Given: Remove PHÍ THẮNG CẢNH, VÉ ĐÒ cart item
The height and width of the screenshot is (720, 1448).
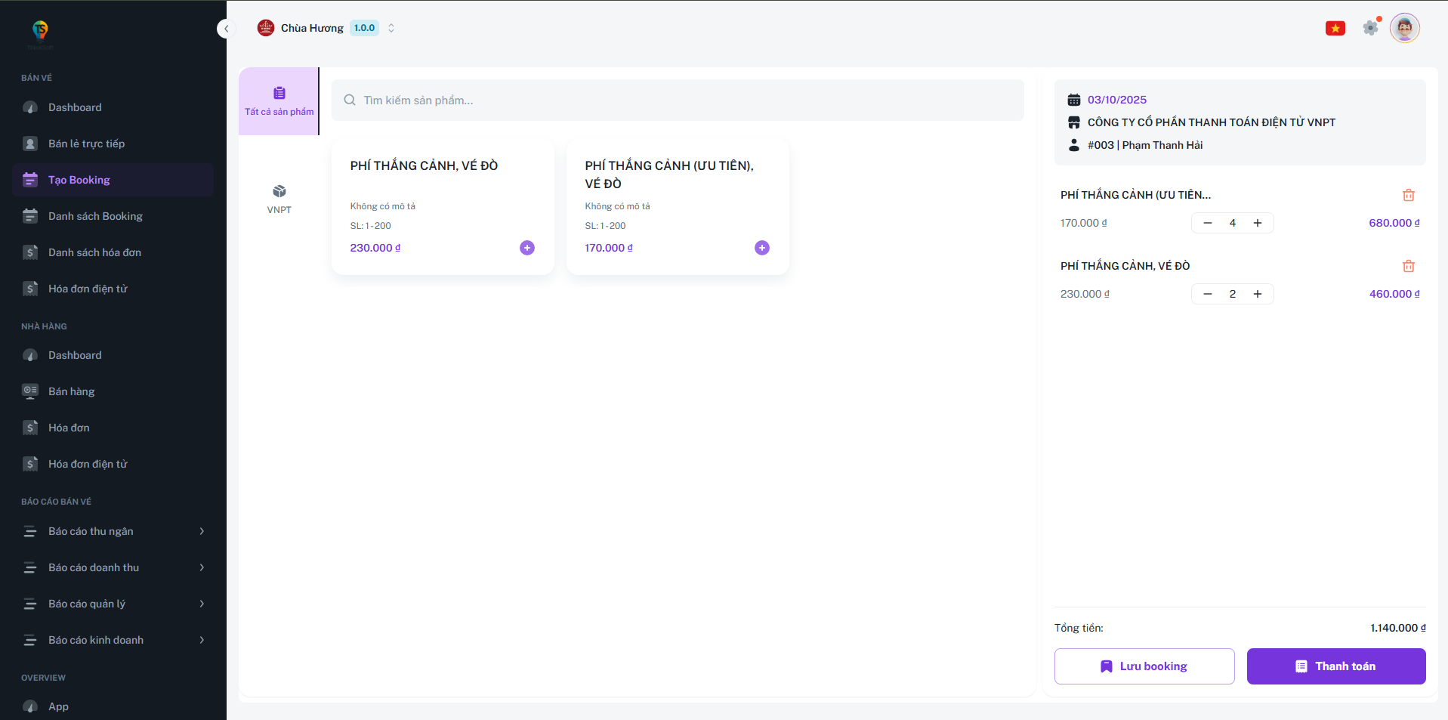Looking at the screenshot, I should (x=1408, y=266).
